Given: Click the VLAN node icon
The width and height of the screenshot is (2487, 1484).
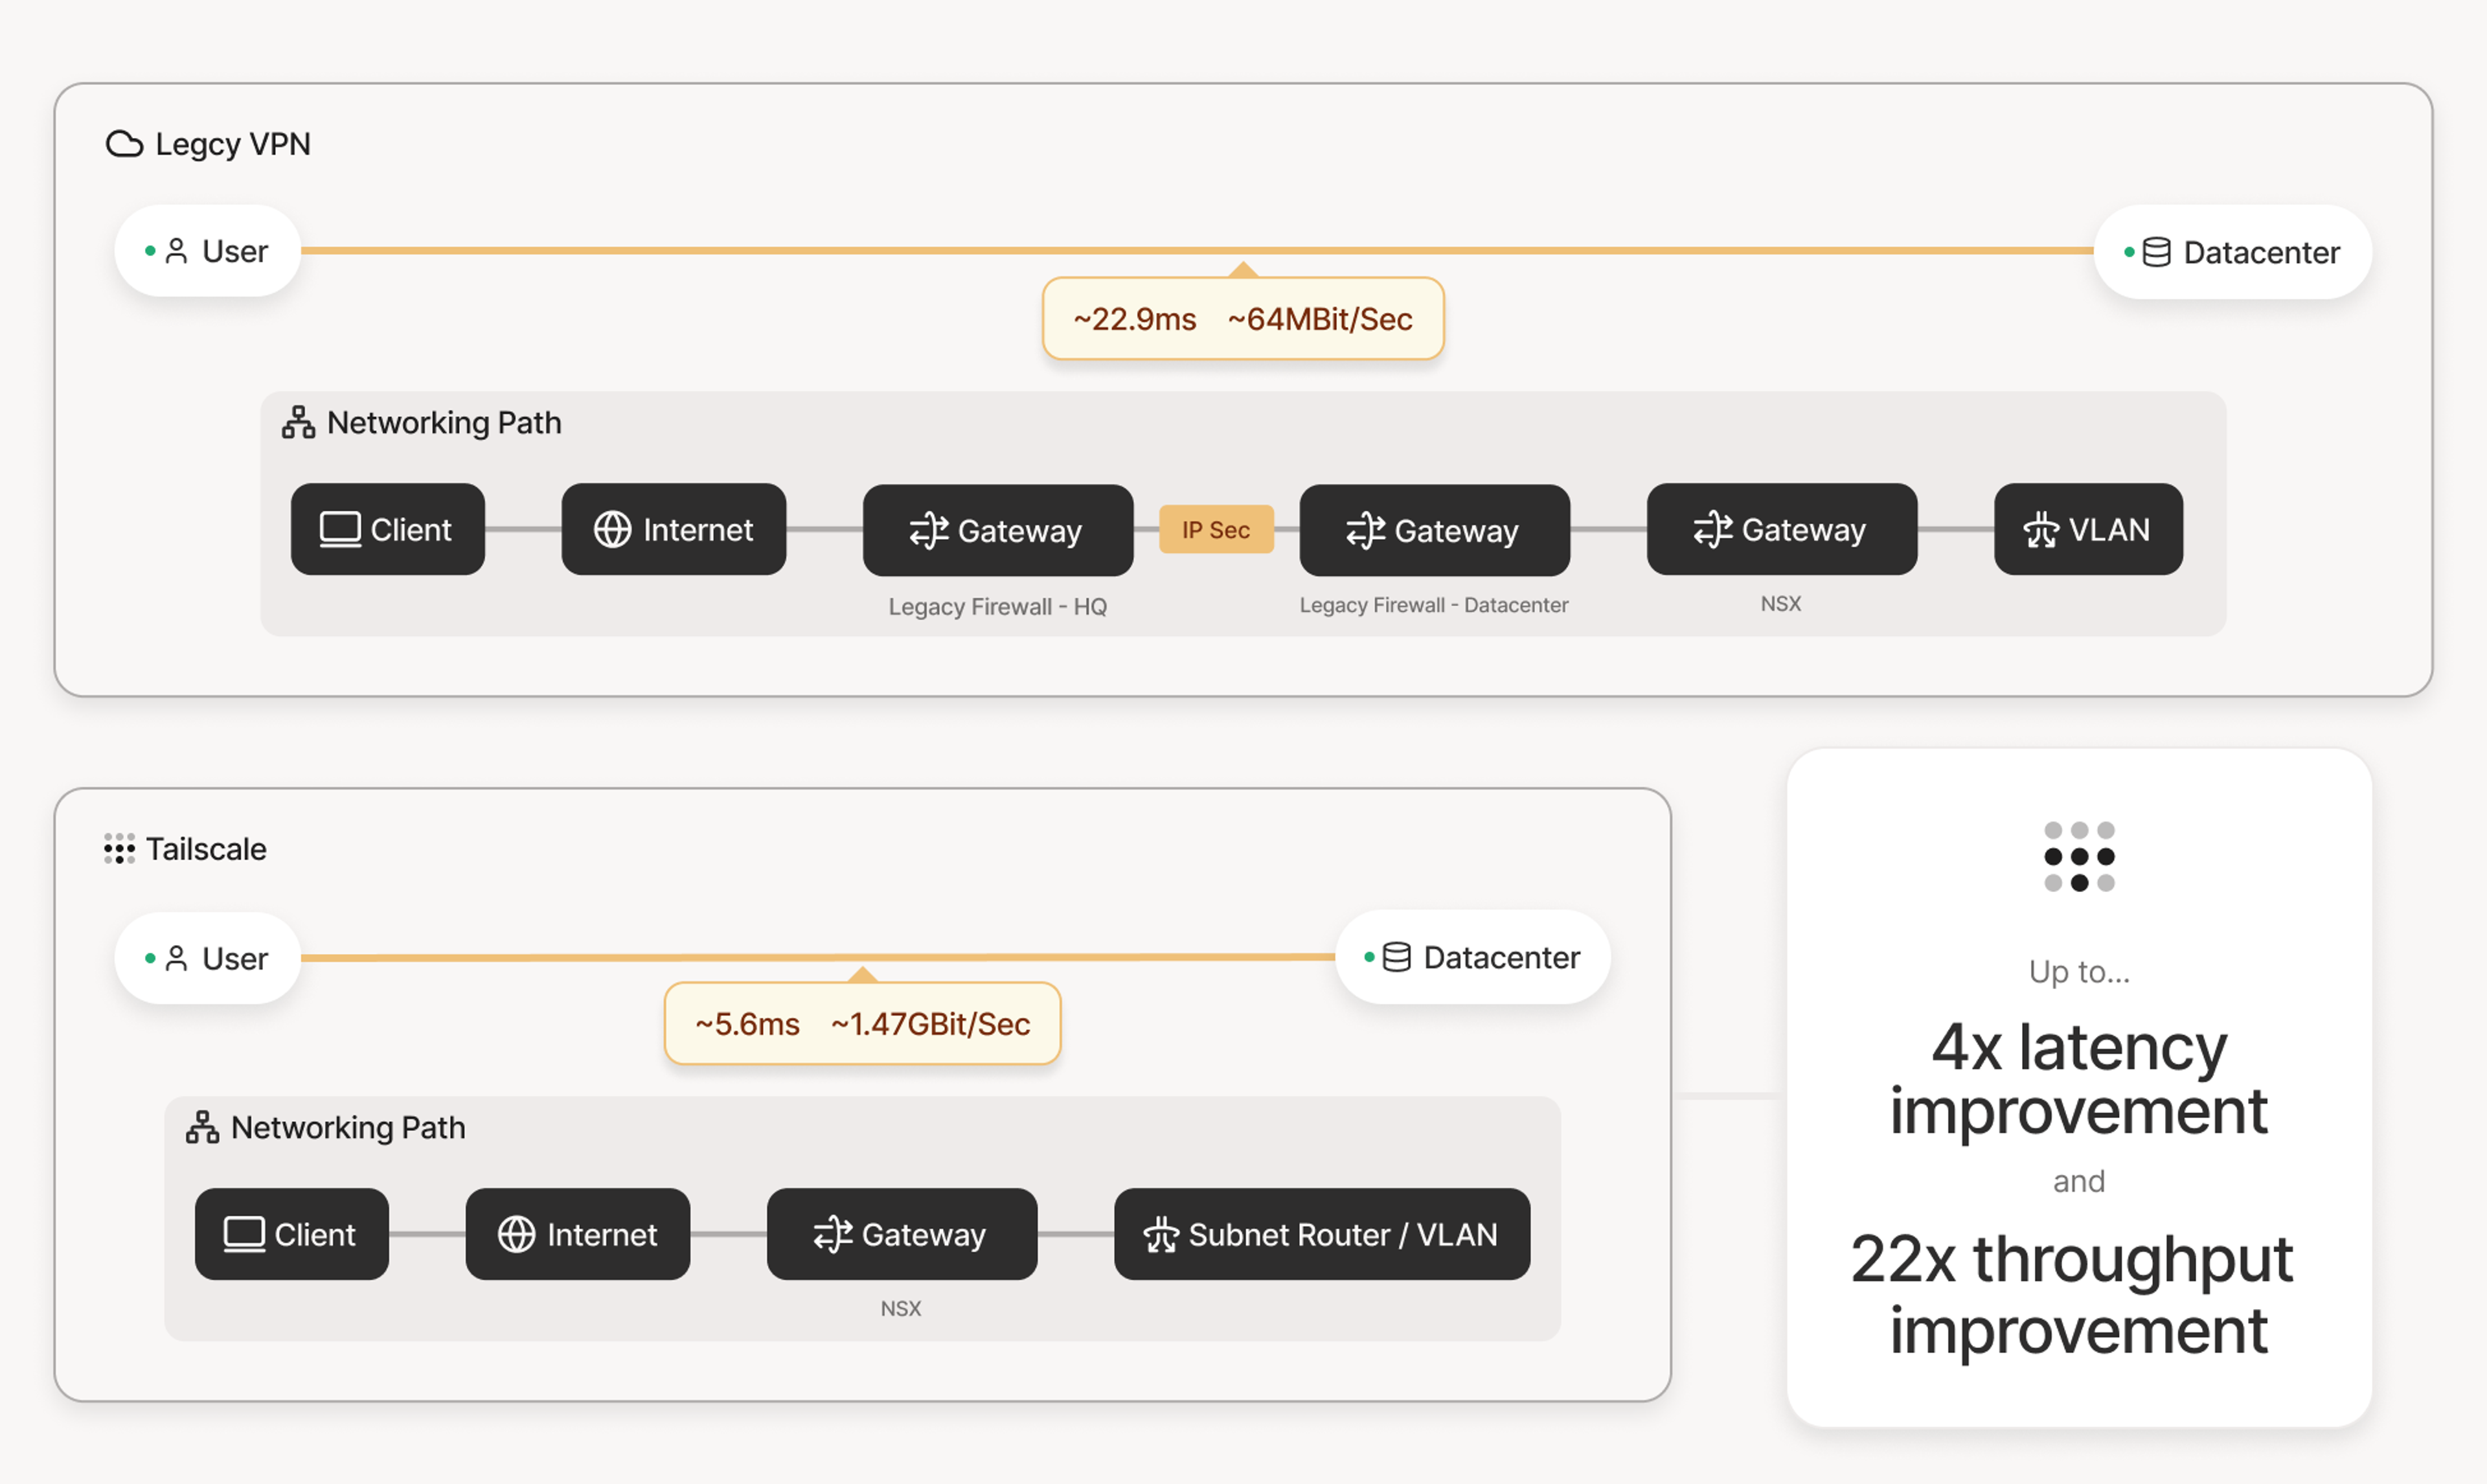Looking at the screenshot, I should [2041, 530].
